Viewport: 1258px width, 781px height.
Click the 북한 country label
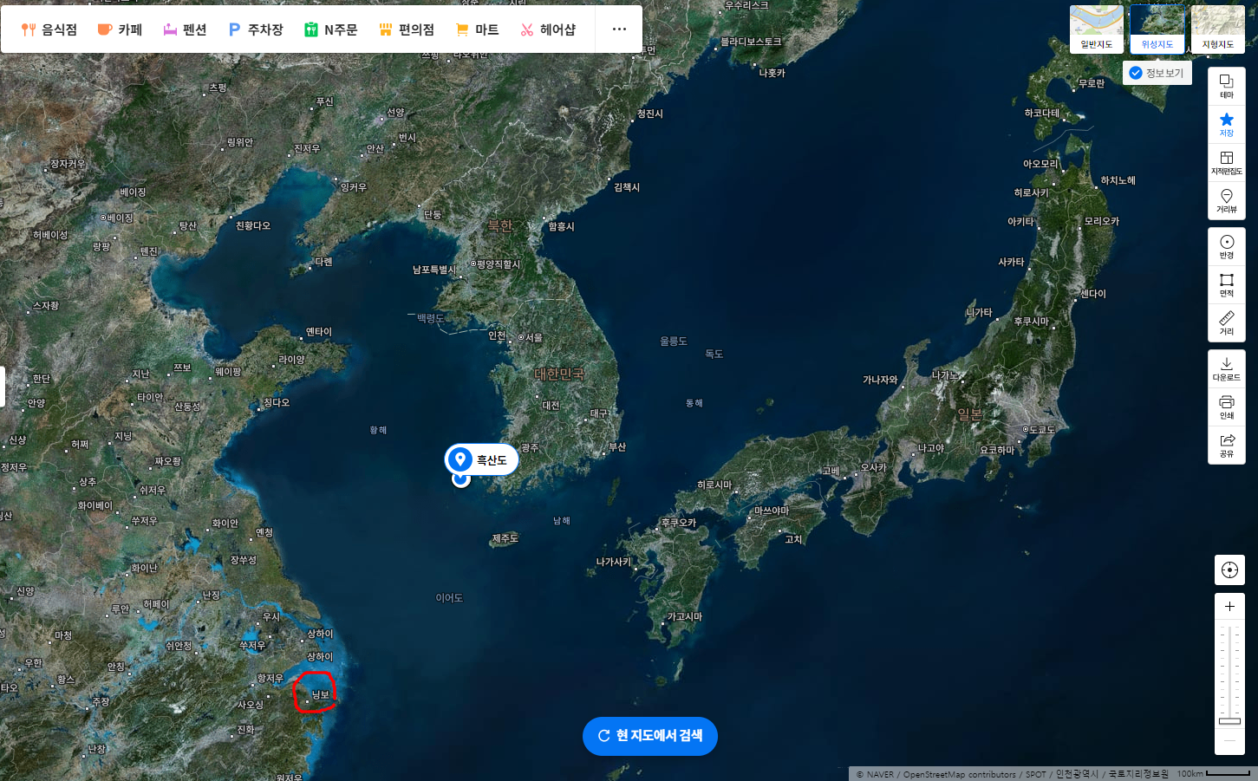click(500, 225)
